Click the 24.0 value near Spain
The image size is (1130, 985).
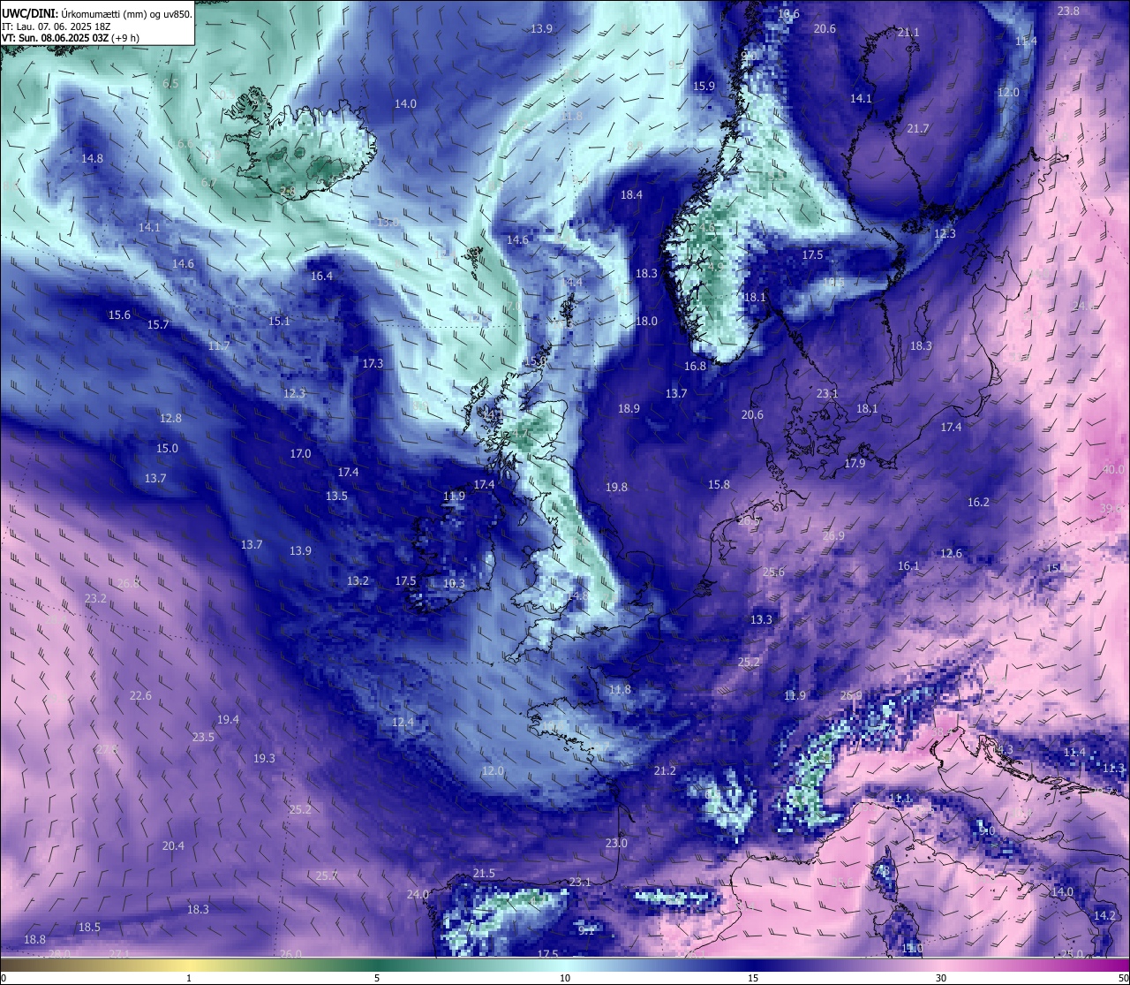pyautogui.click(x=418, y=895)
